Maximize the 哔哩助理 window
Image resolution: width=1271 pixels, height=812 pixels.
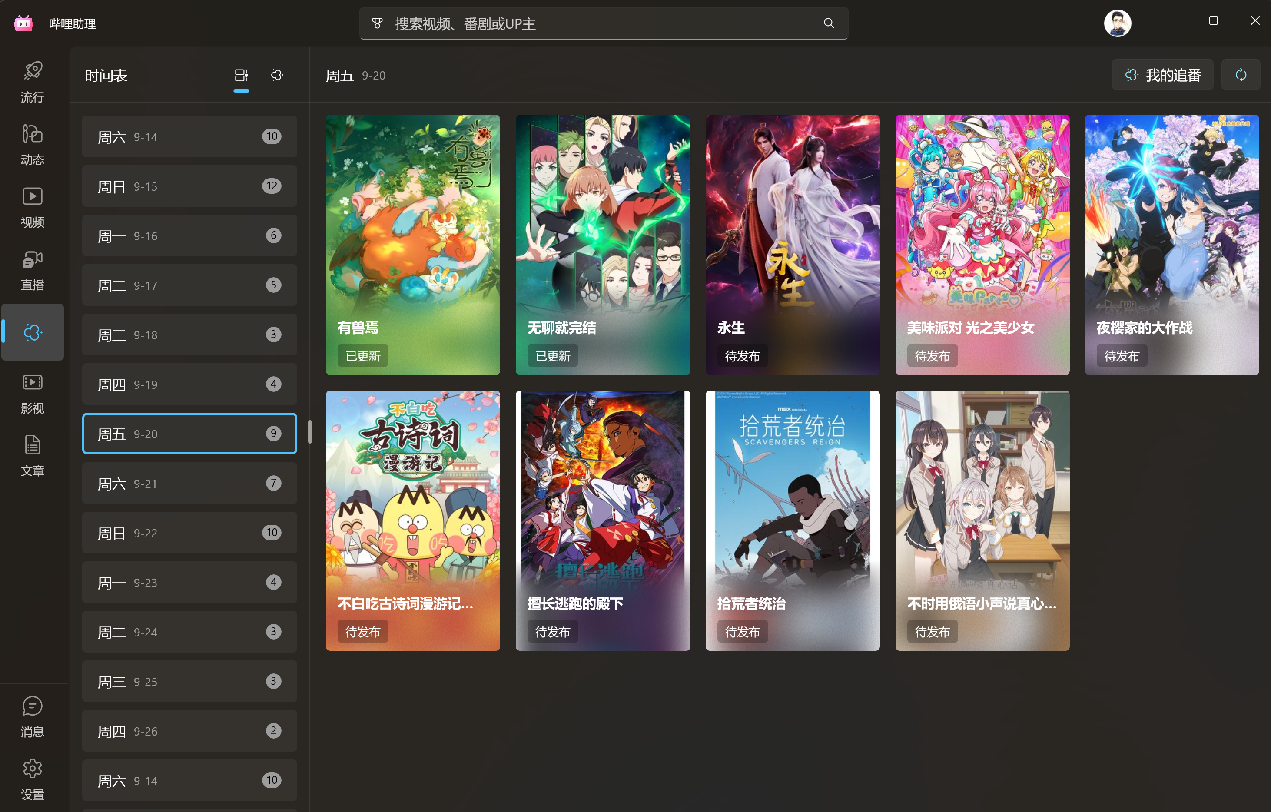1214,20
